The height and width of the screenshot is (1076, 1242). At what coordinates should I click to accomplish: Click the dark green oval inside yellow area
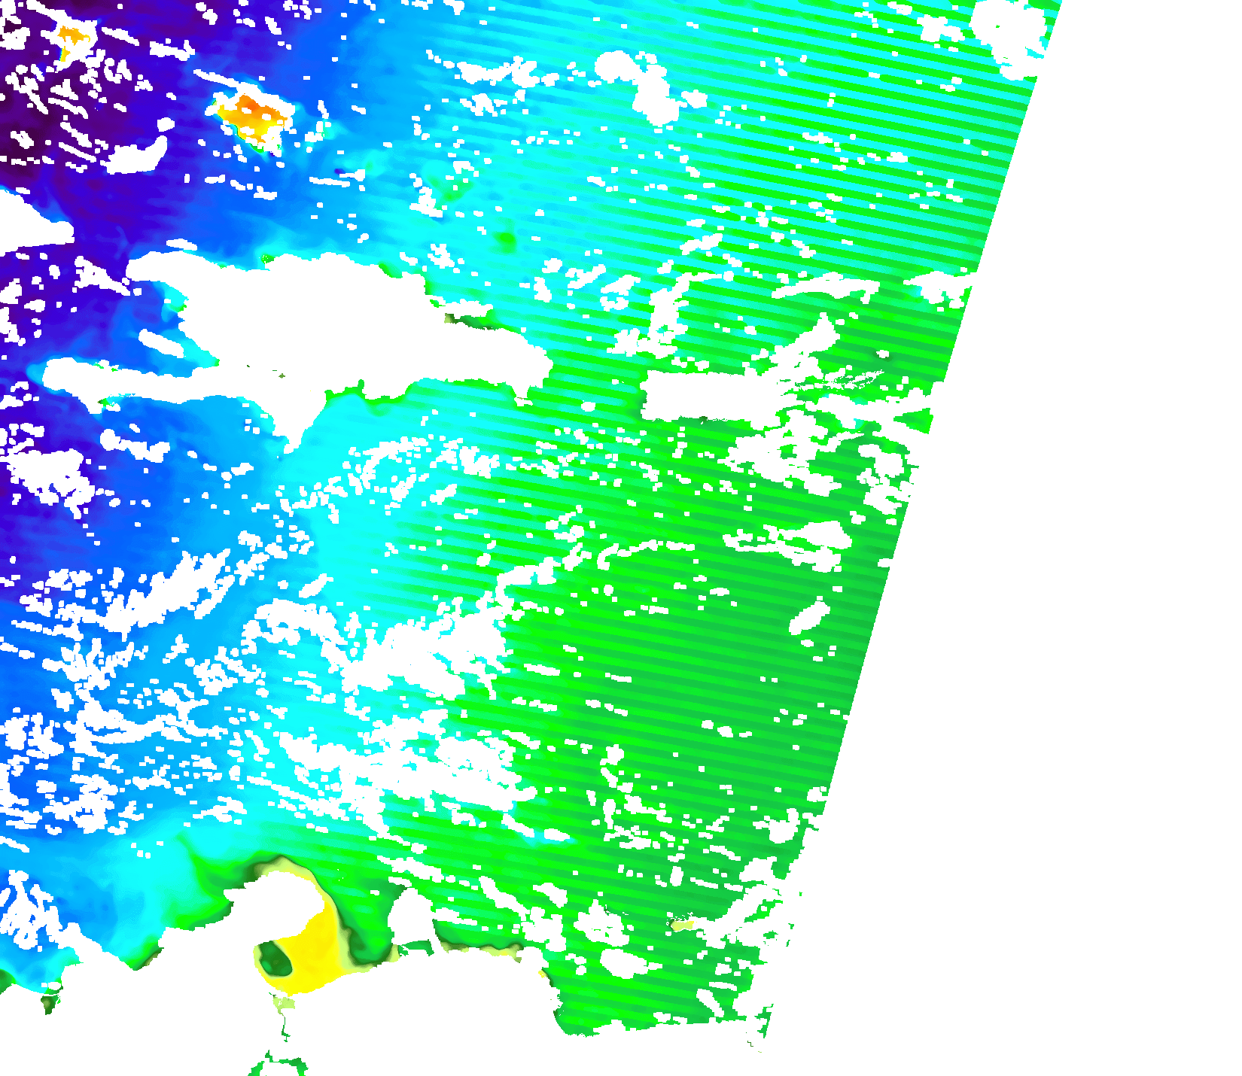coord(275,958)
